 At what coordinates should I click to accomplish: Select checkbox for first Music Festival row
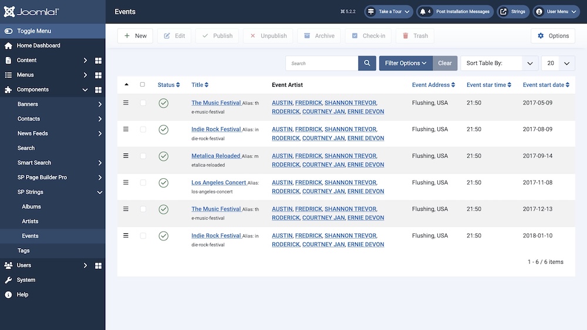point(143,103)
